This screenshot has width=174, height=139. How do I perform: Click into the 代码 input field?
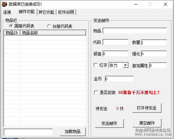tap(116, 42)
